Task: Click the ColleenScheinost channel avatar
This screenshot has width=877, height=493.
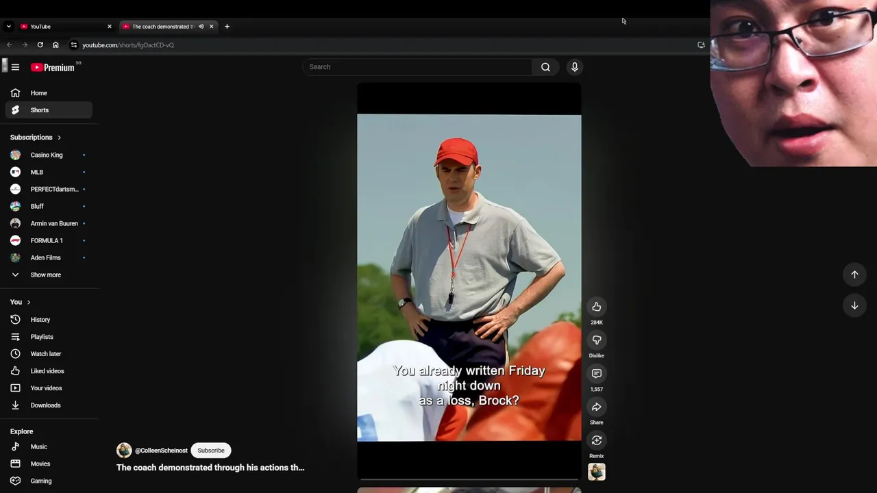Action: click(x=124, y=450)
